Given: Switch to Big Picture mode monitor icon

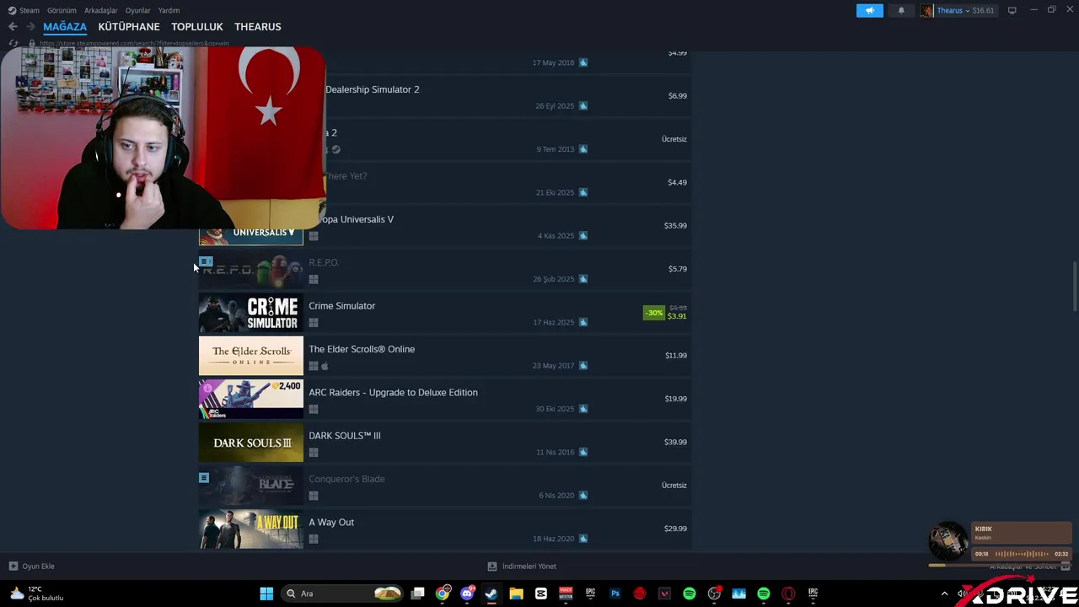Looking at the screenshot, I should click(1012, 10).
